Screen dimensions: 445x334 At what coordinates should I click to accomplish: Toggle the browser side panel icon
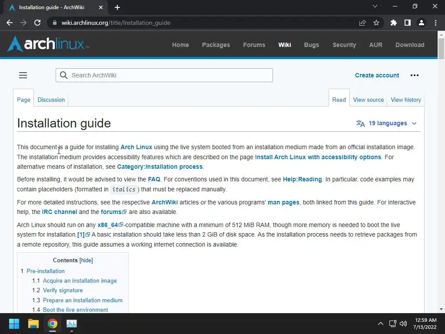click(x=408, y=23)
